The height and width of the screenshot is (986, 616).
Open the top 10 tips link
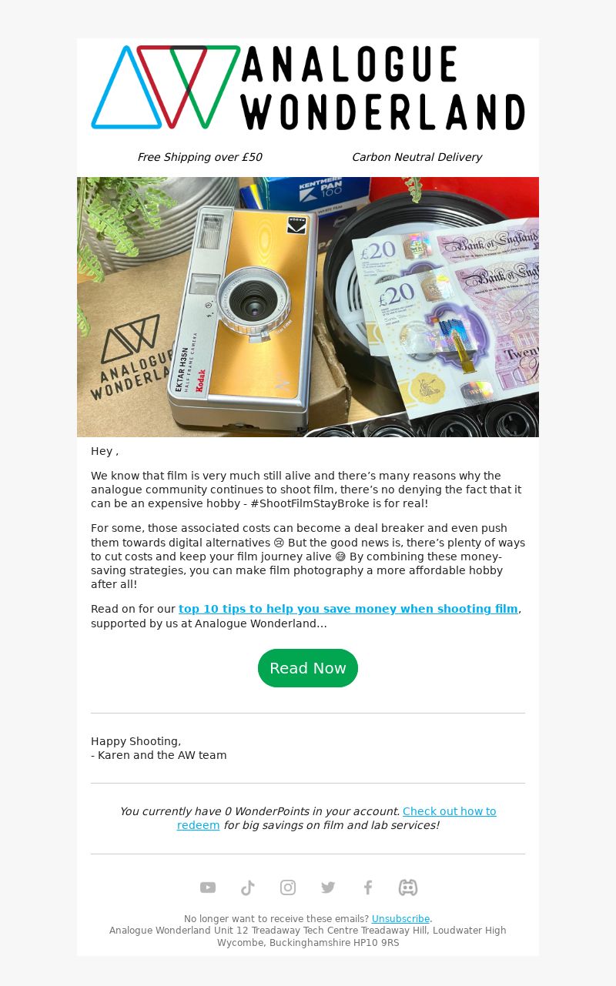pos(348,609)
